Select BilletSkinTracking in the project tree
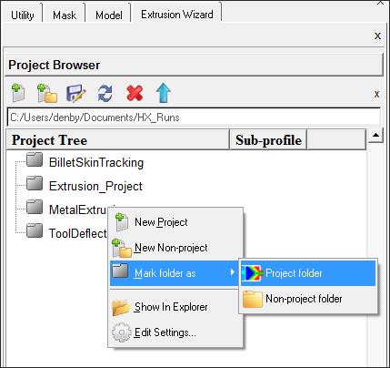This screenshot has width=390, height=368. pyautogui.click(x=96, y=162)
